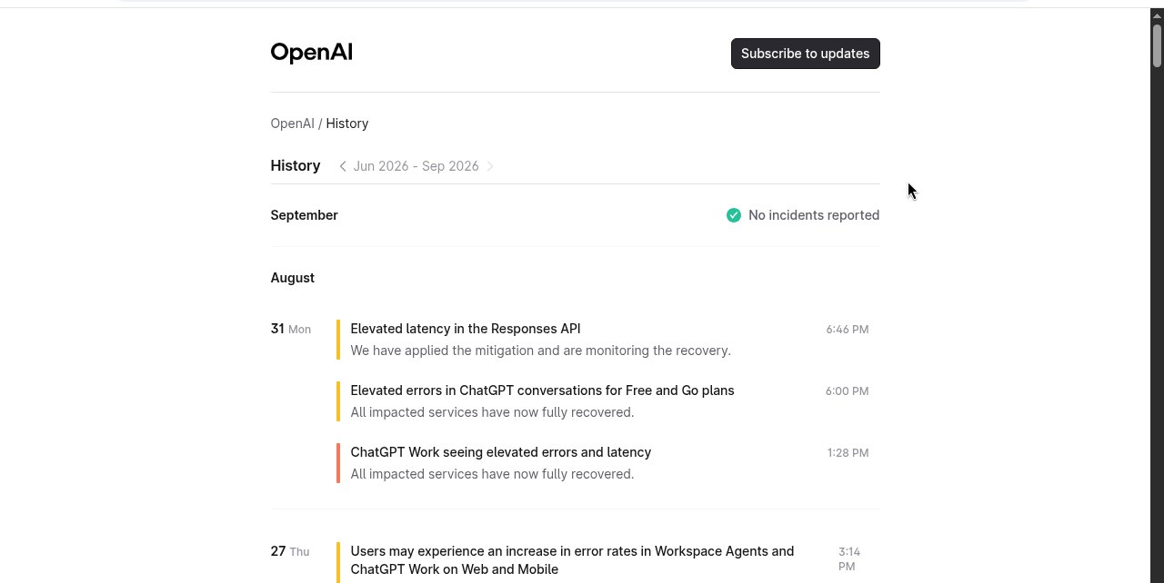This screenshot has width=1164, height=583.
Task: Click the green No incidents checkmark icon
Action: (734, 215)
